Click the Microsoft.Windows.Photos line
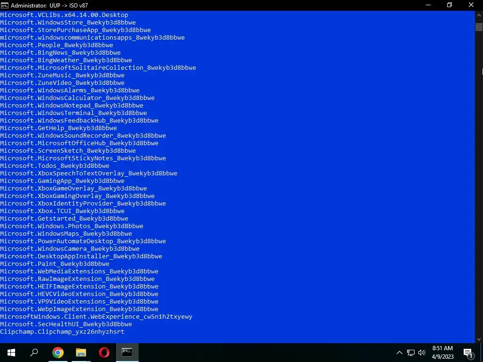 click(72, 226)
